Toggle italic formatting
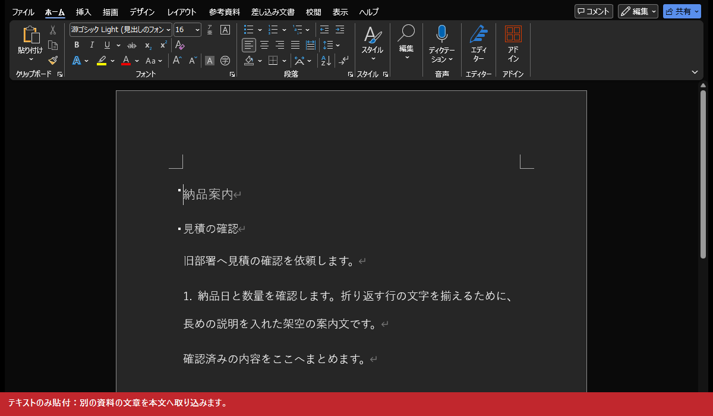 92,45
